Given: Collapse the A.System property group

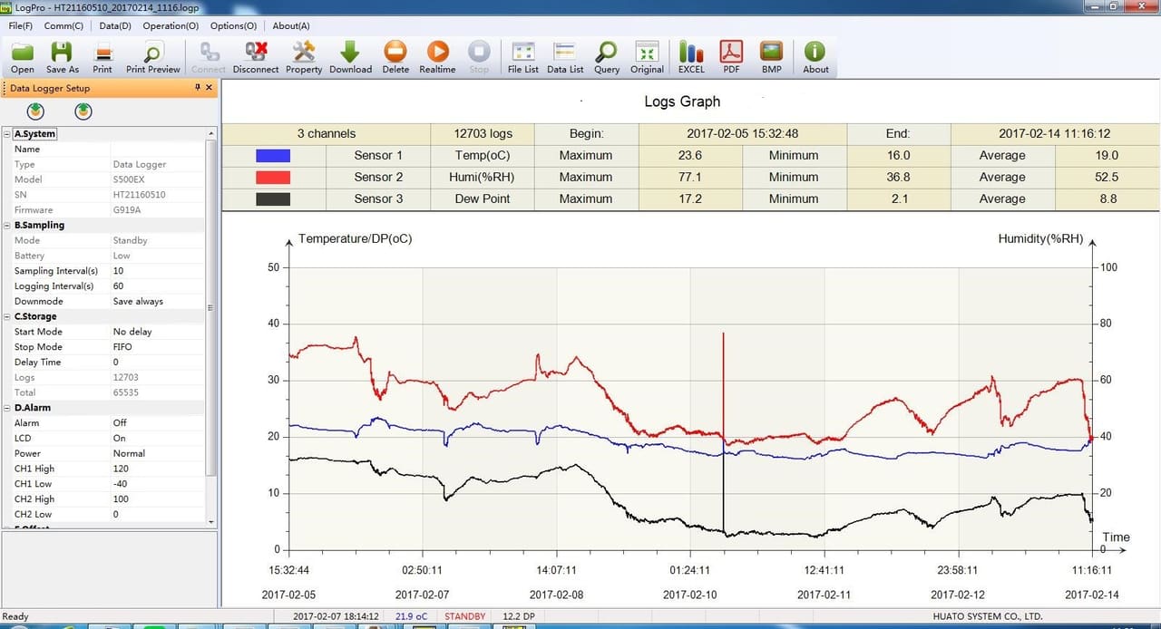Looking at the screenshot, I should pyautogui.click(x=7, y=134).
